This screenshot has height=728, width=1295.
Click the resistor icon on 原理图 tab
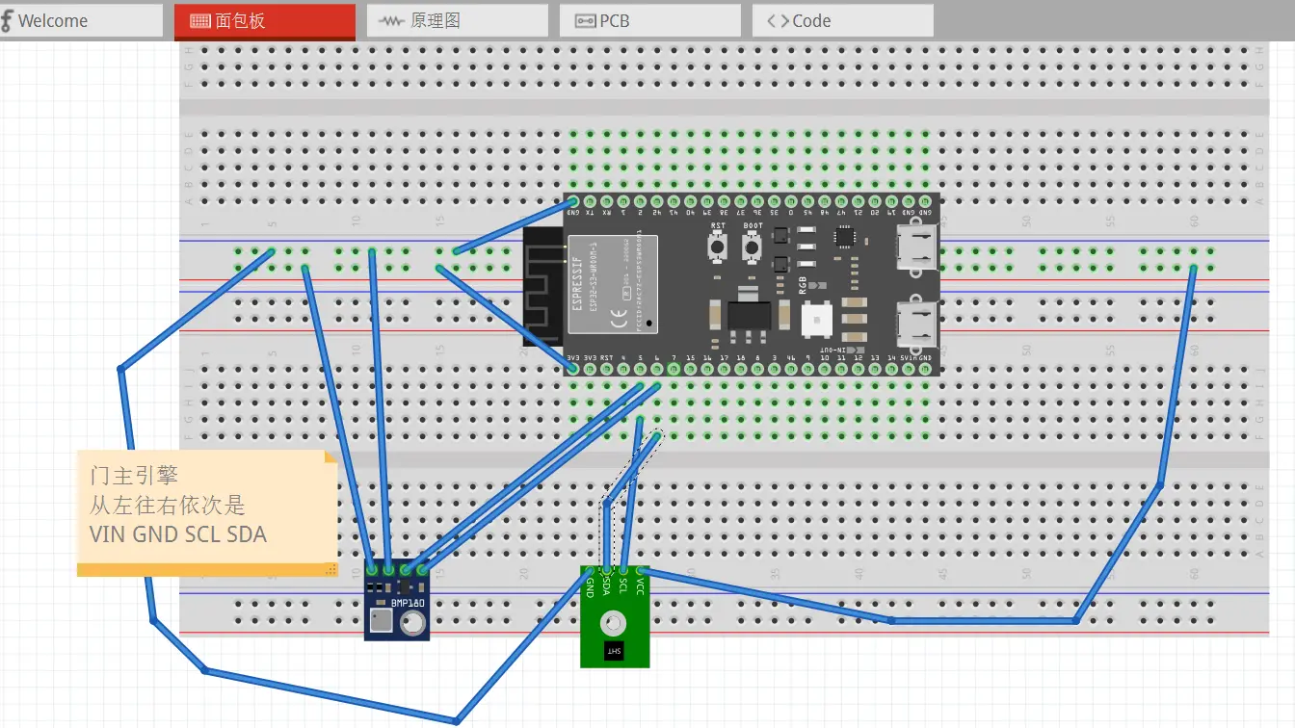pos(392,21)
